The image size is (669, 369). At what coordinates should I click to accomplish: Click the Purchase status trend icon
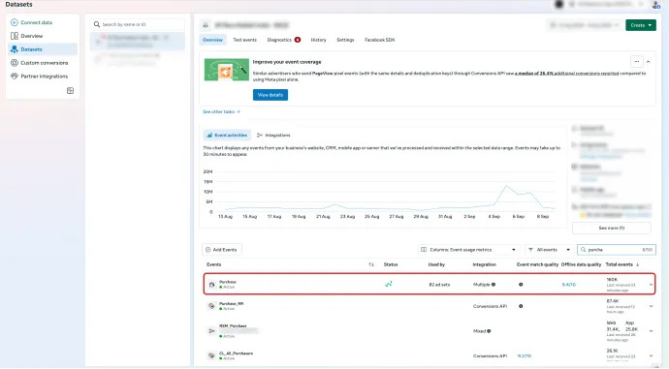click(388, 284)
